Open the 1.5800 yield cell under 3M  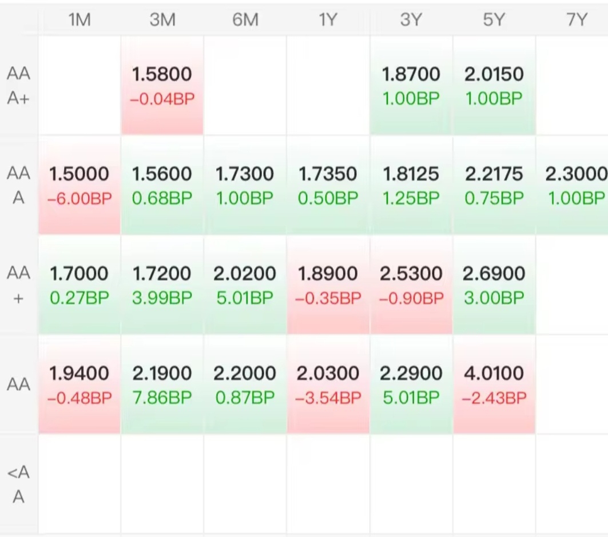point(162,86)
